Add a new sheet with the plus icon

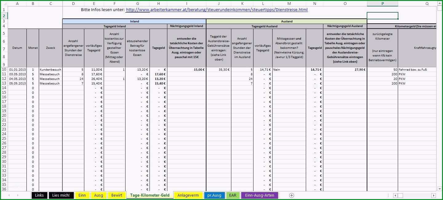292,195
